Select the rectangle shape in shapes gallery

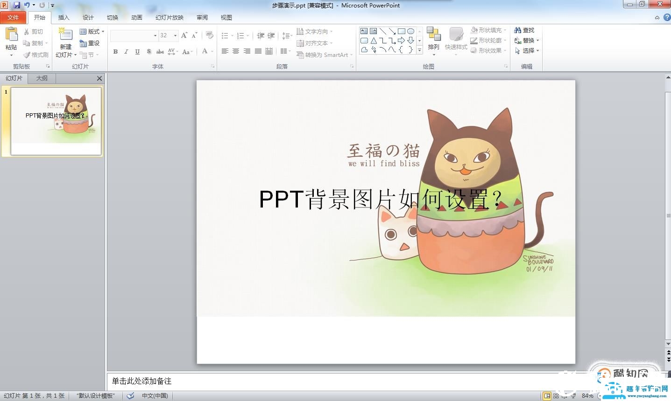coord(403,31)
